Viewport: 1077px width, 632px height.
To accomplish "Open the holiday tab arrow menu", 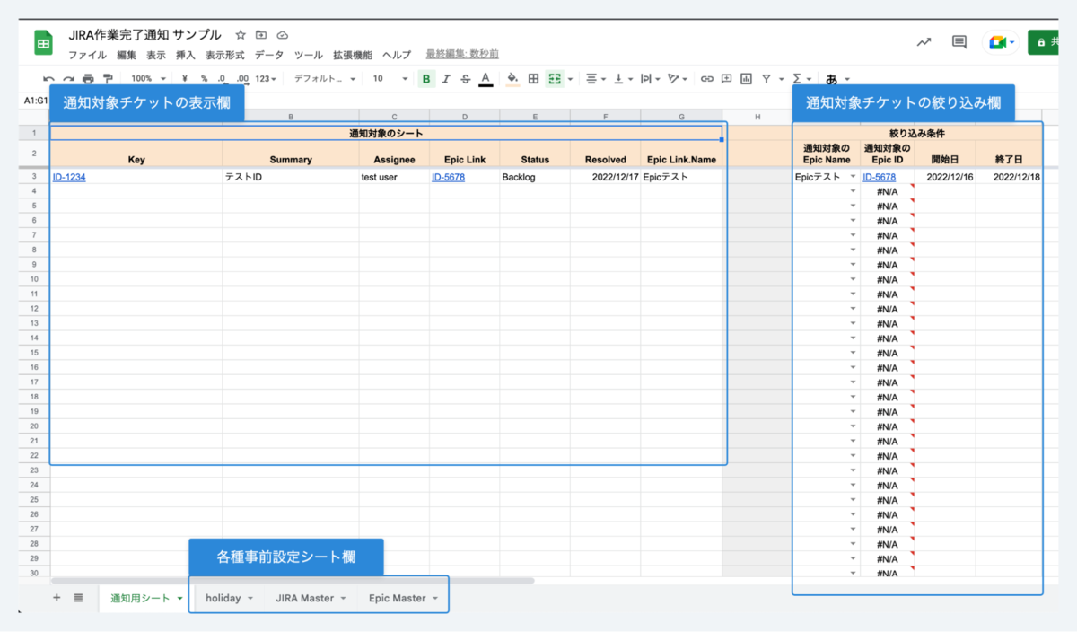I will 250,599.
